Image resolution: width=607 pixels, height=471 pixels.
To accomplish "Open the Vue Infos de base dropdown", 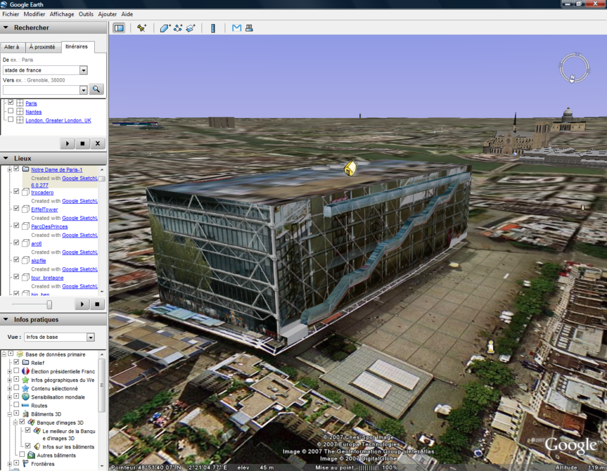I will [91, 337].
